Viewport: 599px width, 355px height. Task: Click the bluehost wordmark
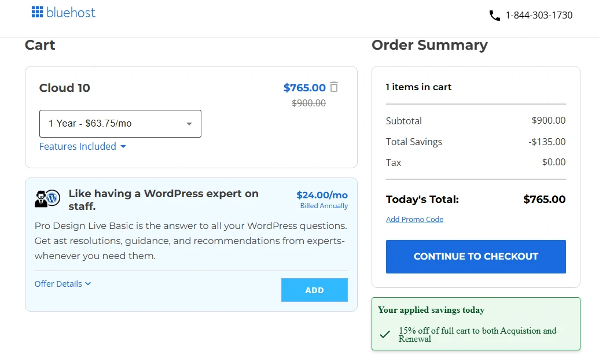click(x=71, y=13)
